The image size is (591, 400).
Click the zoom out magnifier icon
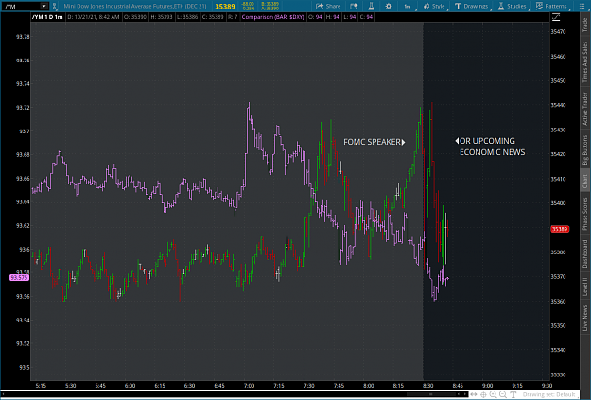(503, 394)
